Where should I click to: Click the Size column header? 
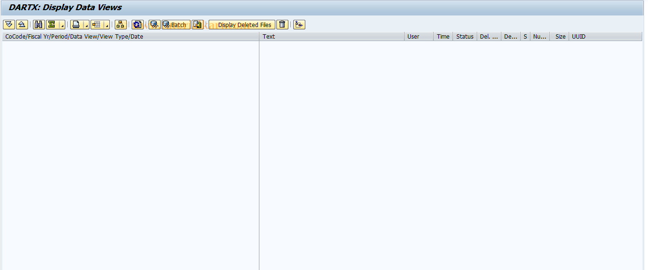coord(559,37)
